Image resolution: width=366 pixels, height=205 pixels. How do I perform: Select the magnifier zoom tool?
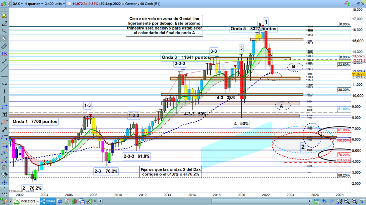point(5,31)
